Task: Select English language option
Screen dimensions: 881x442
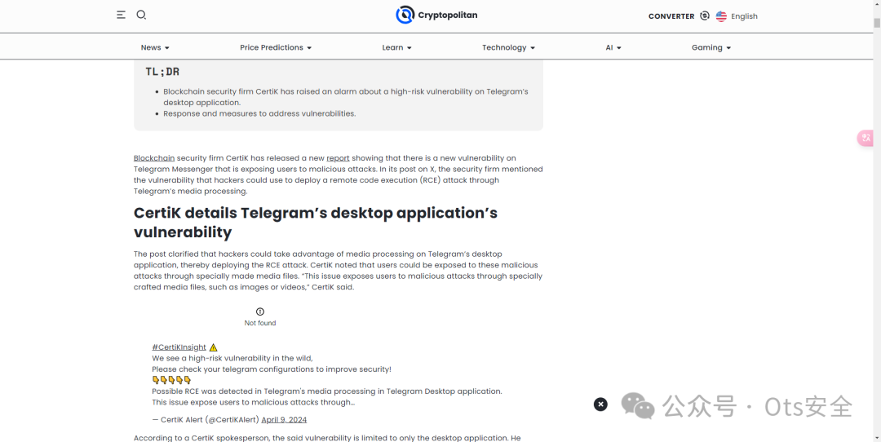Action: click(744, 16)
